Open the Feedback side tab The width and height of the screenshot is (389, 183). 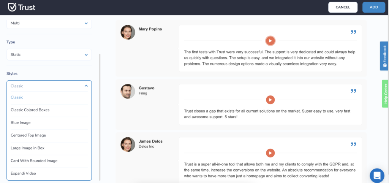pyautogui.click(x=384, y=56)
